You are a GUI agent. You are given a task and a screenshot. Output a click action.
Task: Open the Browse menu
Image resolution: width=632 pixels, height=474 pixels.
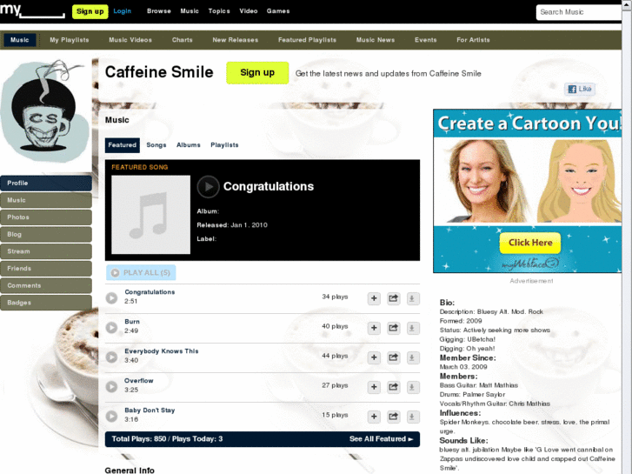click(159, 11)
